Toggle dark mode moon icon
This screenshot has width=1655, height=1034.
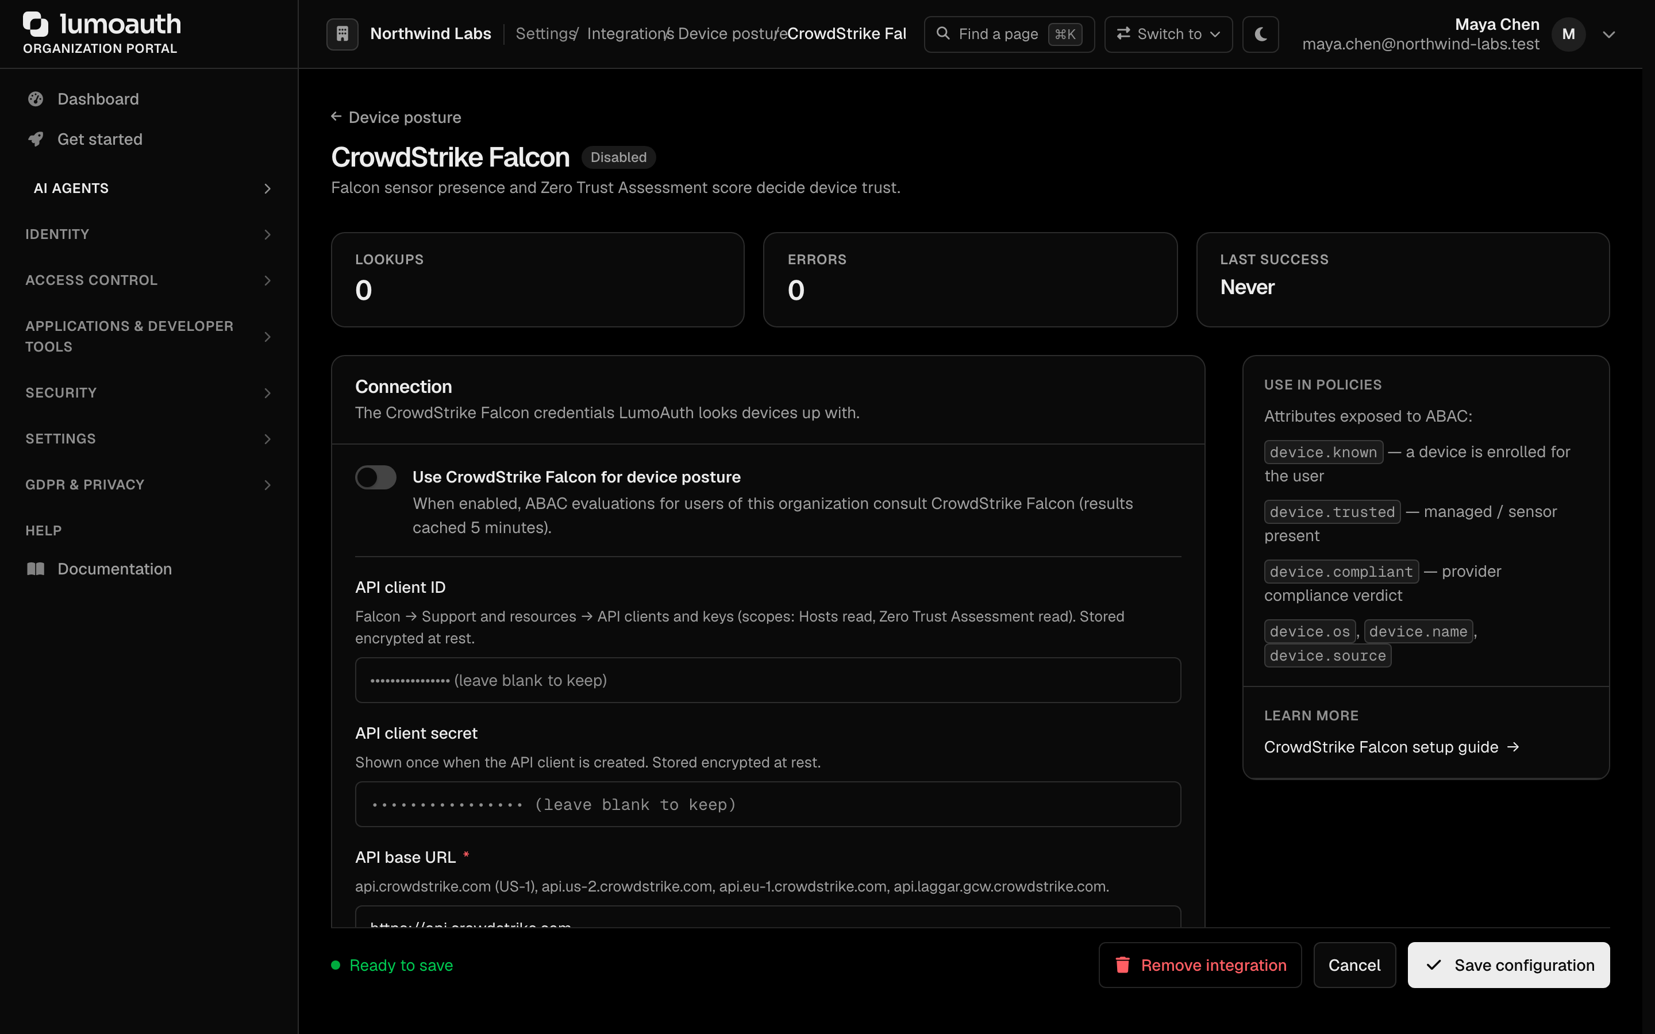(x=1260, y=33)
